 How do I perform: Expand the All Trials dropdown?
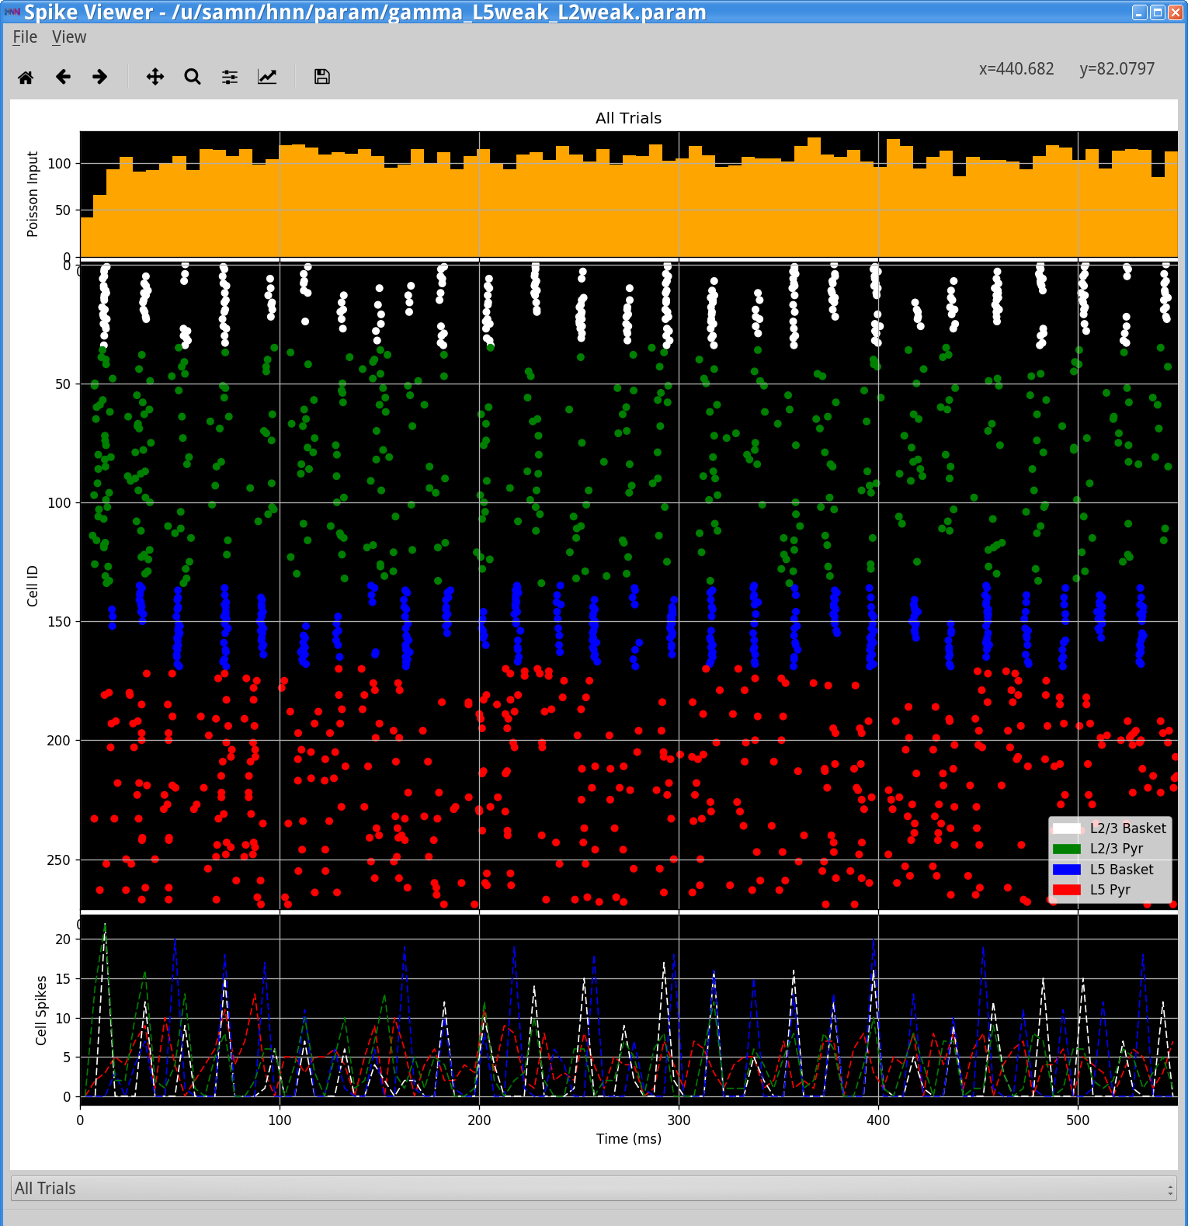[x=594, y=1188]
